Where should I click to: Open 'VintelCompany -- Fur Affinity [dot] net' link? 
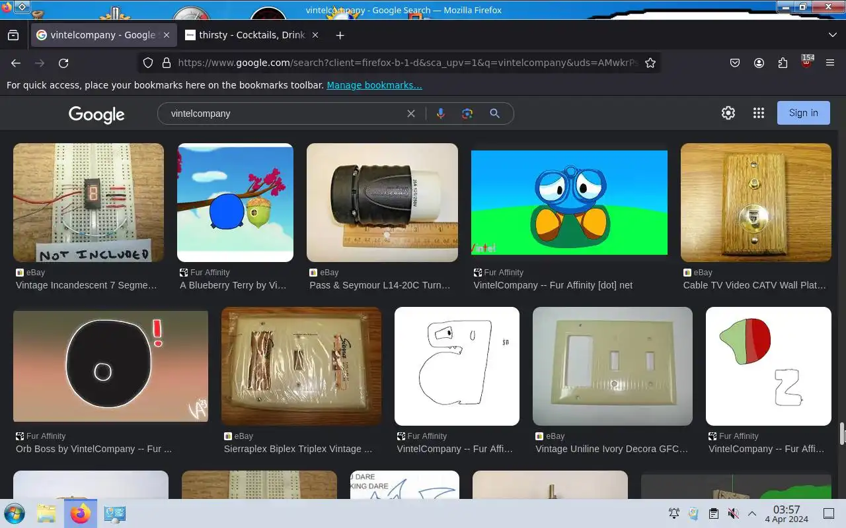[553, 285]
